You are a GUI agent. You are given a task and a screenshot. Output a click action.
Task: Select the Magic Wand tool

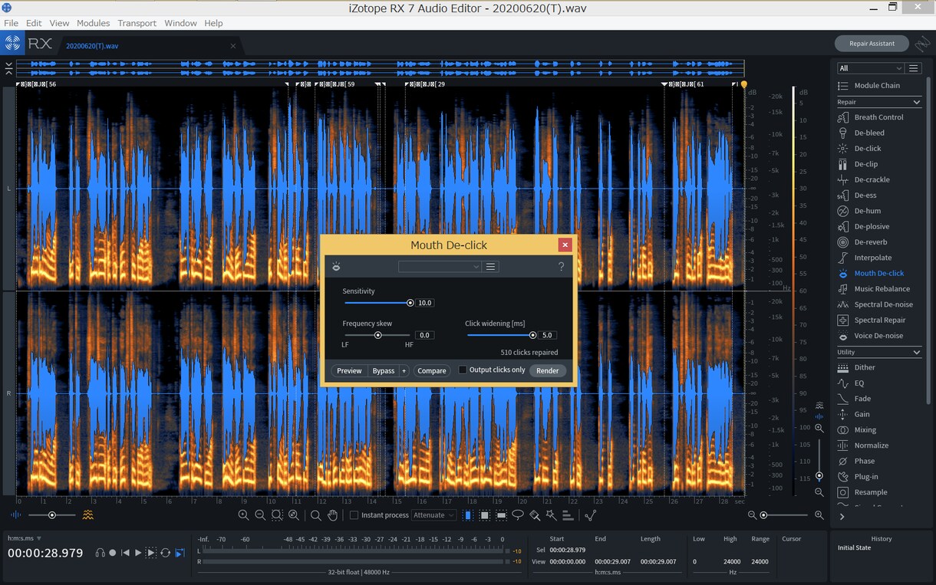[x=551, y=515]
